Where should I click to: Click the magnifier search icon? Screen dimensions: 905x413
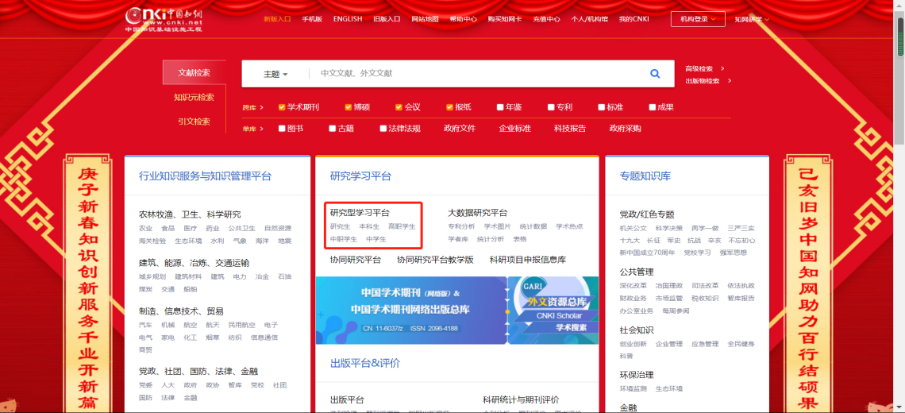point(655,74)
